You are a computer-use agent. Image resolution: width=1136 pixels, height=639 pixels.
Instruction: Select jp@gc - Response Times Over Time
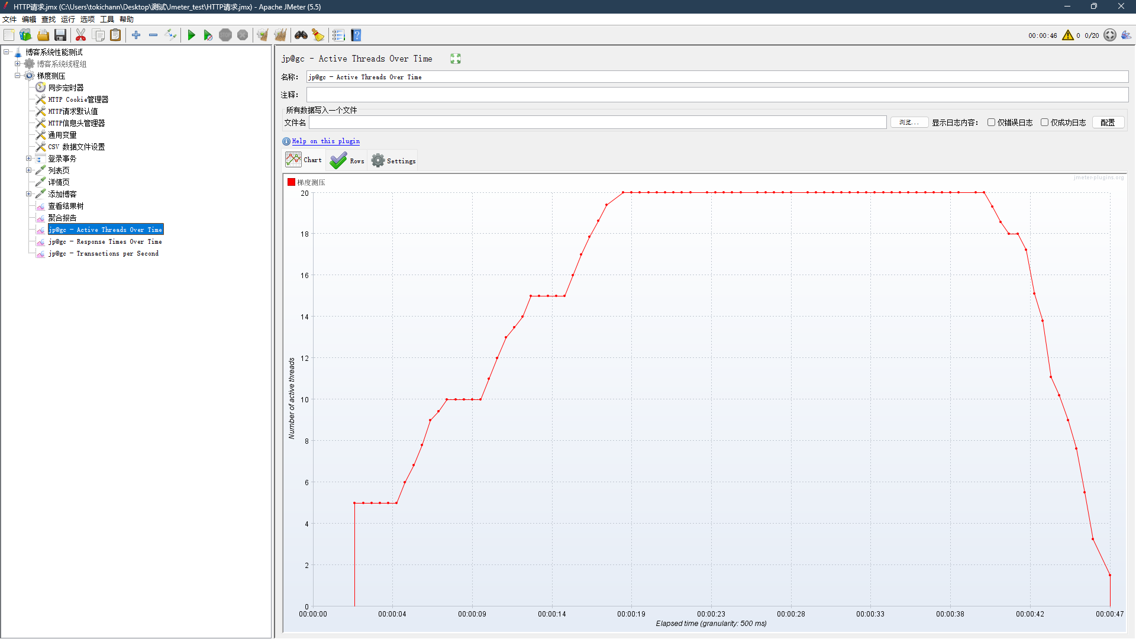[x=105, y=241]
